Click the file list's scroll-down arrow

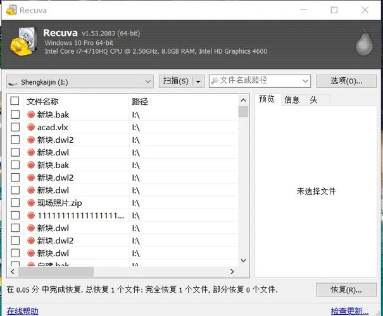click(243, 260)
